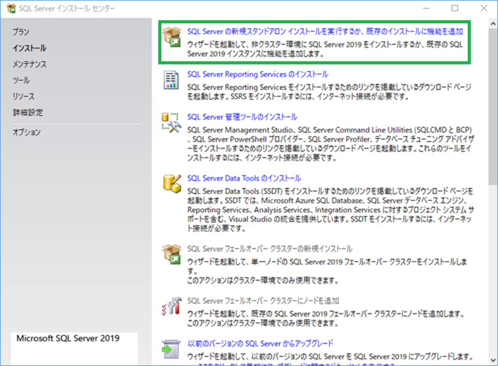Viewport: 498px width, 366px height.
Task: Click the SQL Server title bar icon
Action: [x=11, y=8]
